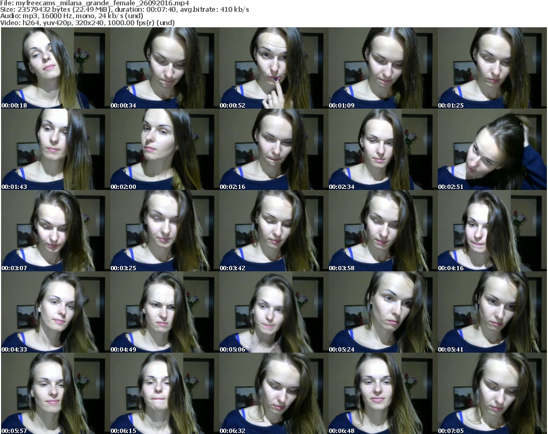Select the thumbnail timestamped 00:01:43

click(x=56, y=149)
